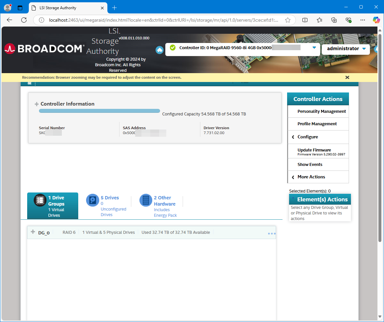Click the Driver Version 7.731.02.00 value
The width and height of the screenshot is (384, 322).
click(x=214, y=133)
